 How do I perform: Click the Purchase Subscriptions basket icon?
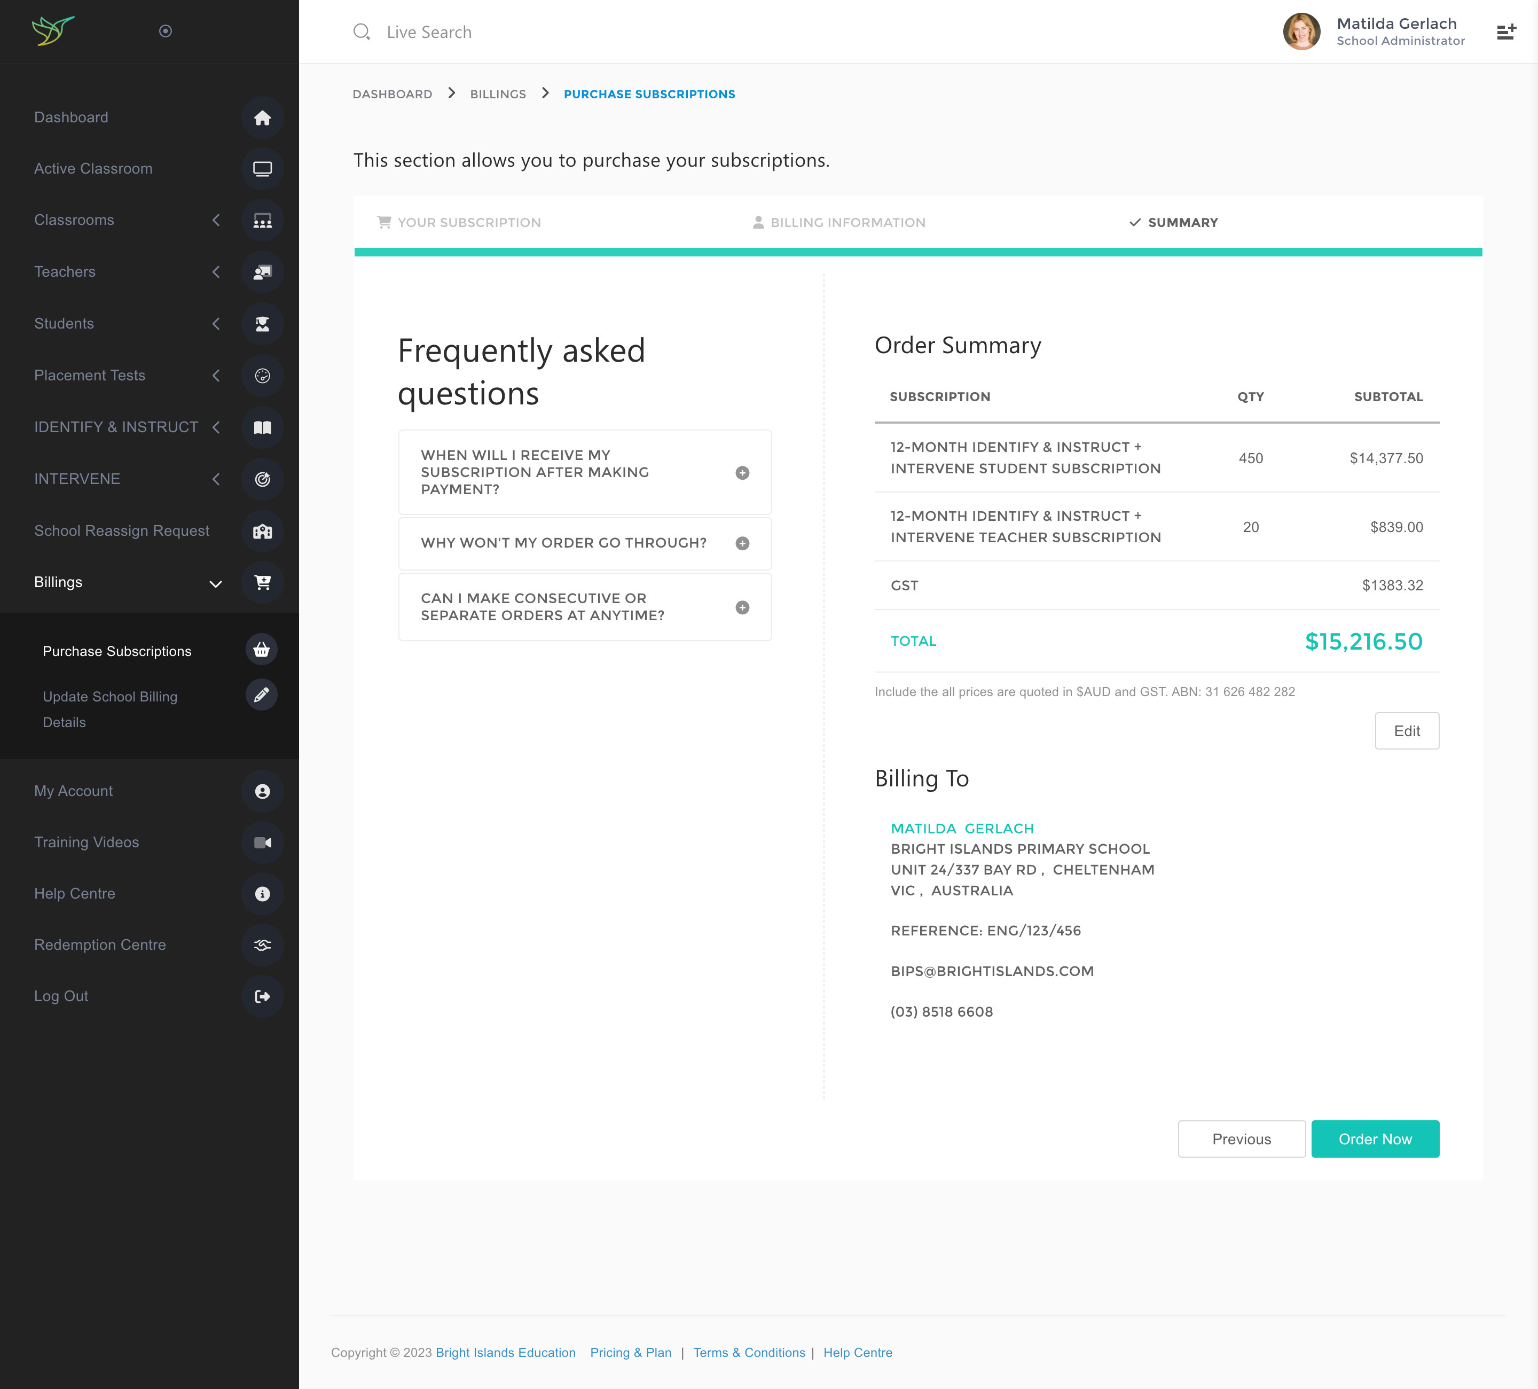261,650
